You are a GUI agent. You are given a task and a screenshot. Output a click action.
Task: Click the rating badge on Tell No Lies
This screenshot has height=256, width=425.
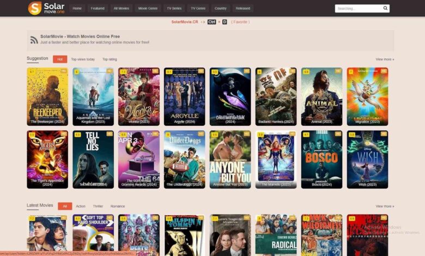pos(78,135)
